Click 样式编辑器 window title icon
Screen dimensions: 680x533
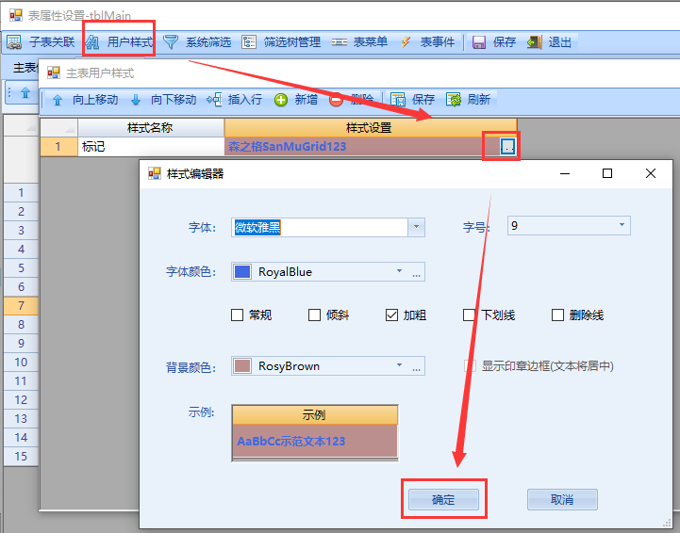(x=155, y=173)
